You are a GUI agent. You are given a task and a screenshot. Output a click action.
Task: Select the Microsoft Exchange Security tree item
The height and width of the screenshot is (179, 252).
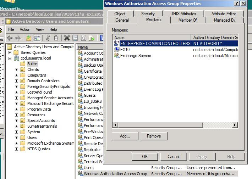pos(50,104)
